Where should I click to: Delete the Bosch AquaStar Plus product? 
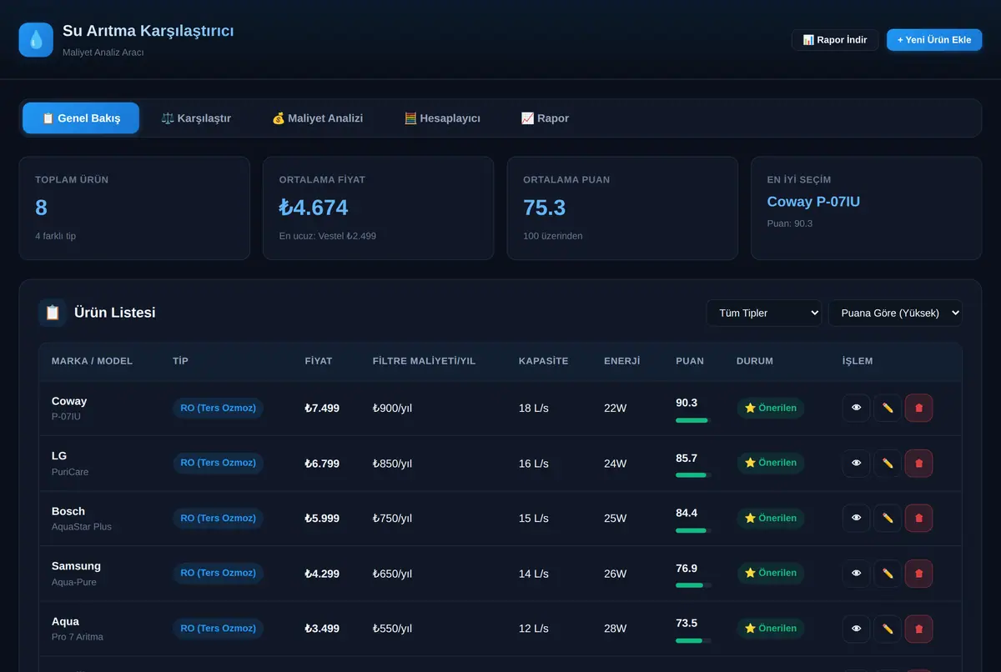919,518
